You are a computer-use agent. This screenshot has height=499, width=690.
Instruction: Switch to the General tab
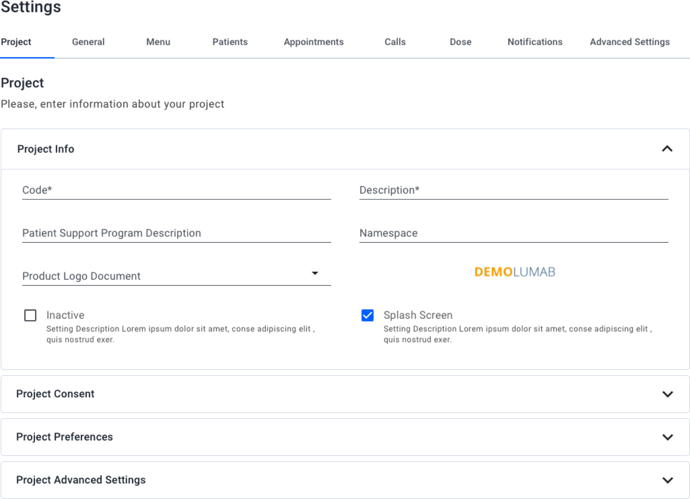(88, 42)
